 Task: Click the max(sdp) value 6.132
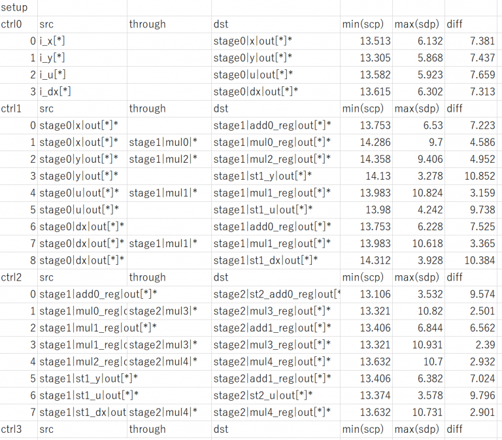click(x=427, y=41)
